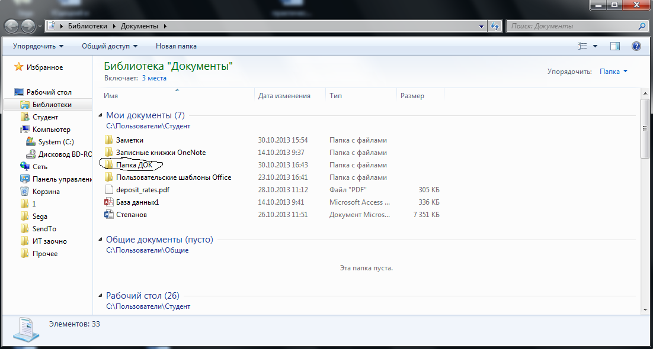Select 'System (C:)' drive in navigation pane
This screenshot has width=653, height=349.
(50, 142)
